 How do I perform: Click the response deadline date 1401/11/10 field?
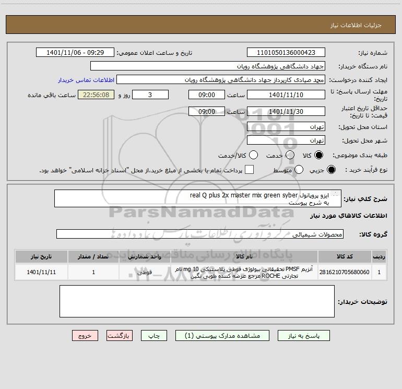coord(286,95)
